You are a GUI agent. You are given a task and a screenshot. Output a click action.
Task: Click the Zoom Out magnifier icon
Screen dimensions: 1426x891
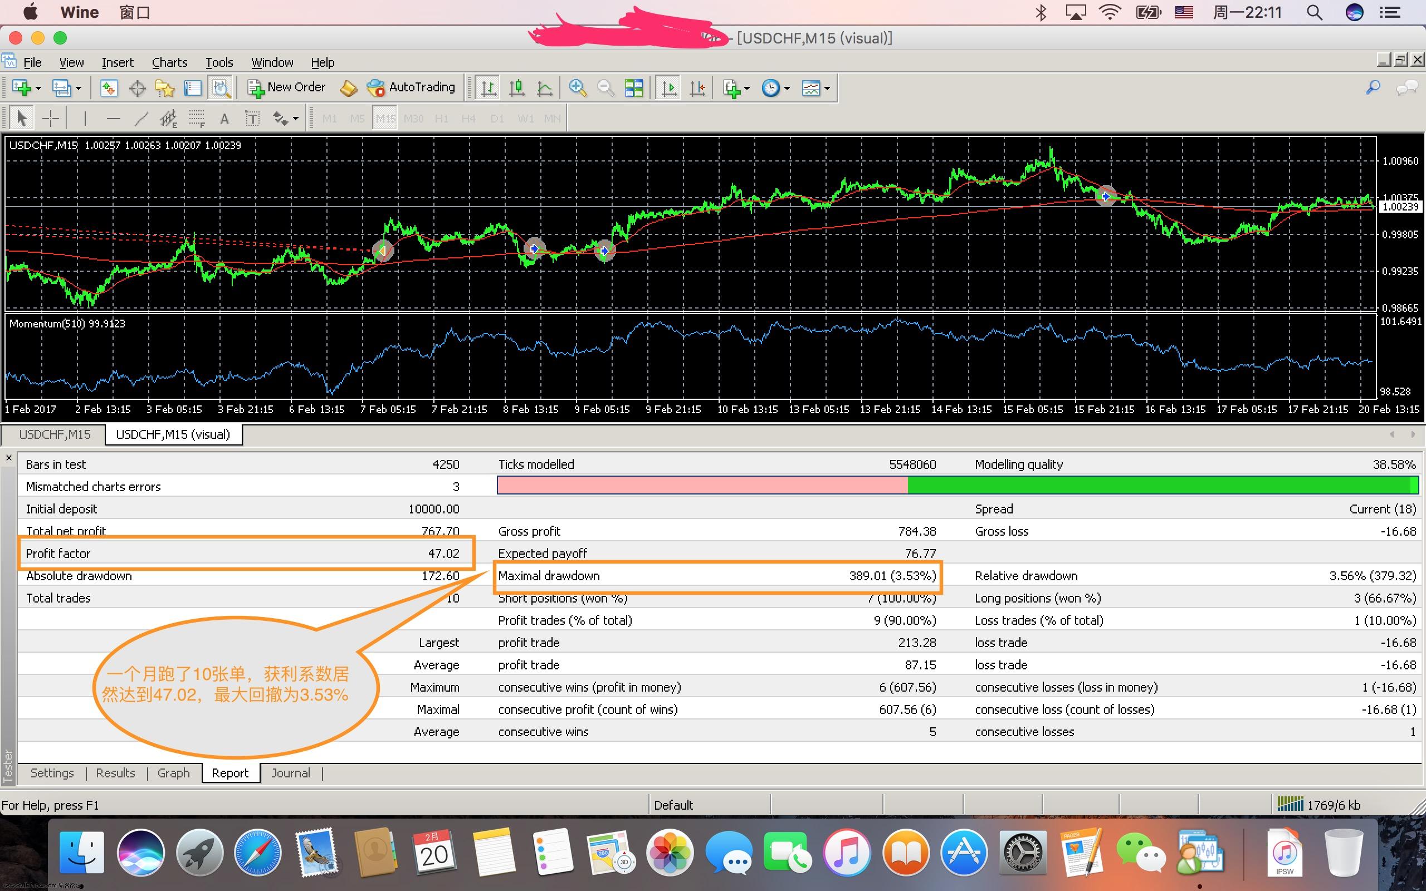tap(605, 88)
